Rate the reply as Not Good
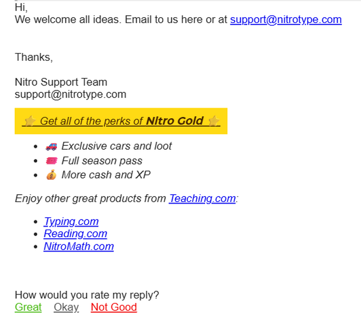 pyautogui.click(x=114, y=307)
